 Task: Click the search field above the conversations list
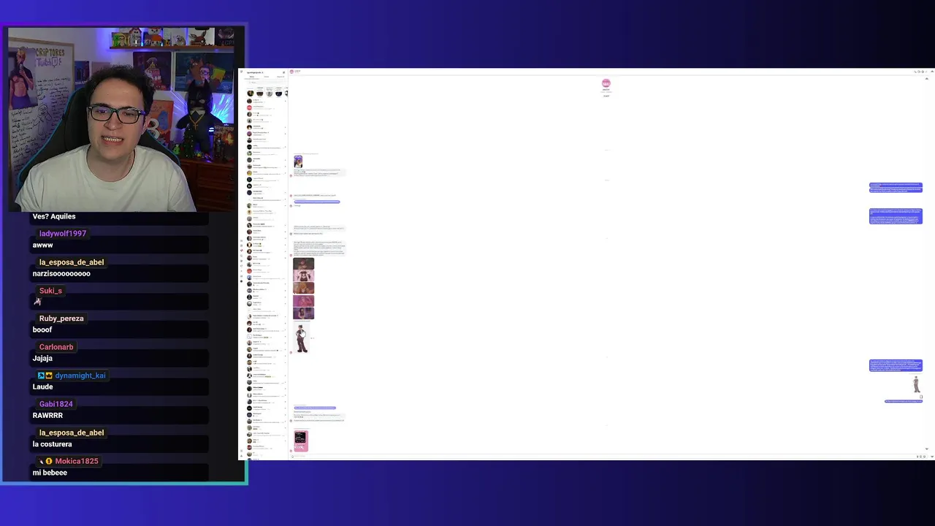[266, 83]
